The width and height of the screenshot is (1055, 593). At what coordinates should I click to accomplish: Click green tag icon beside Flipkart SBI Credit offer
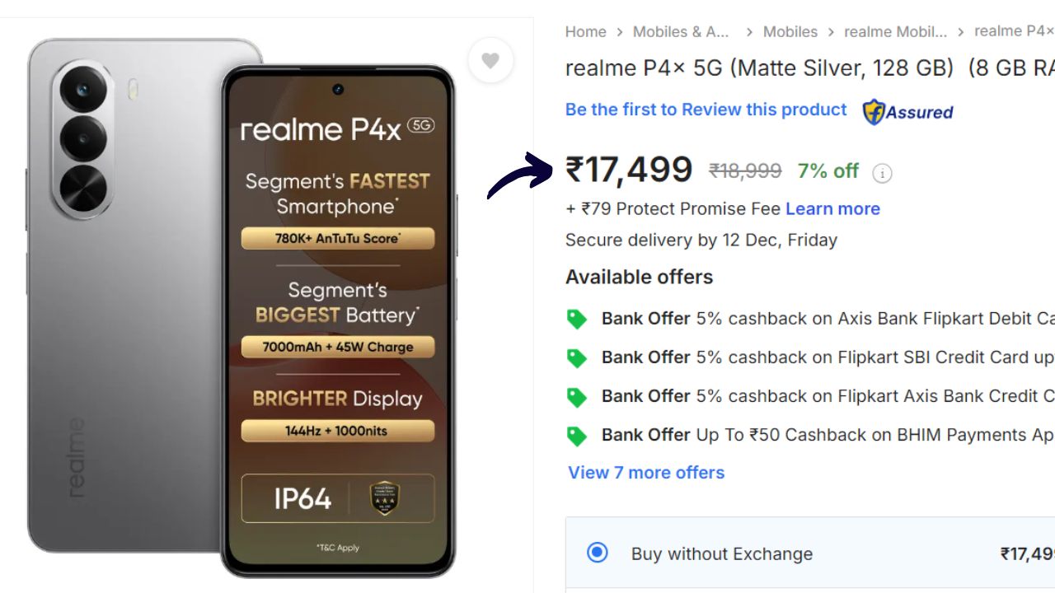coord(577,357)
